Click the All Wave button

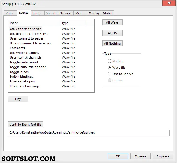point(112,22)
